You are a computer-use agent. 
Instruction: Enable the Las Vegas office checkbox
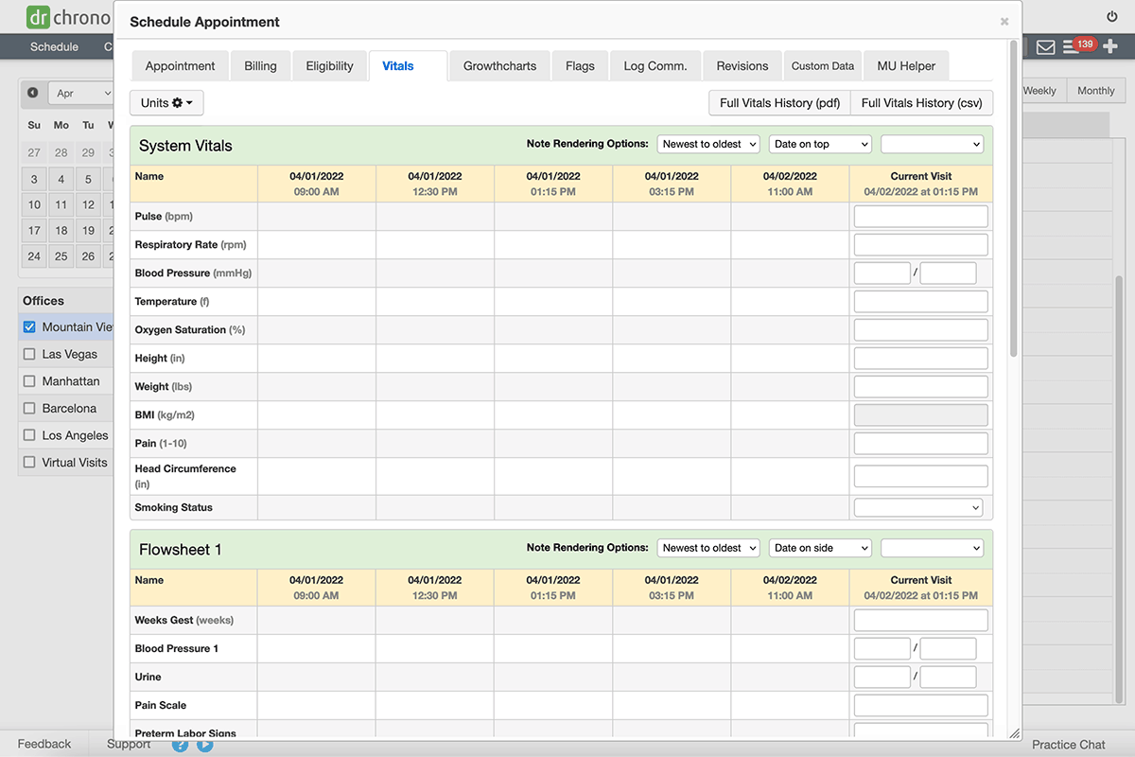29,354
